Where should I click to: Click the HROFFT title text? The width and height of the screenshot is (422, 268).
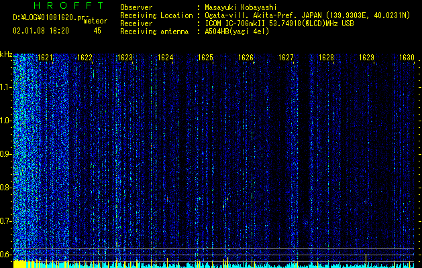pos(68,5)
